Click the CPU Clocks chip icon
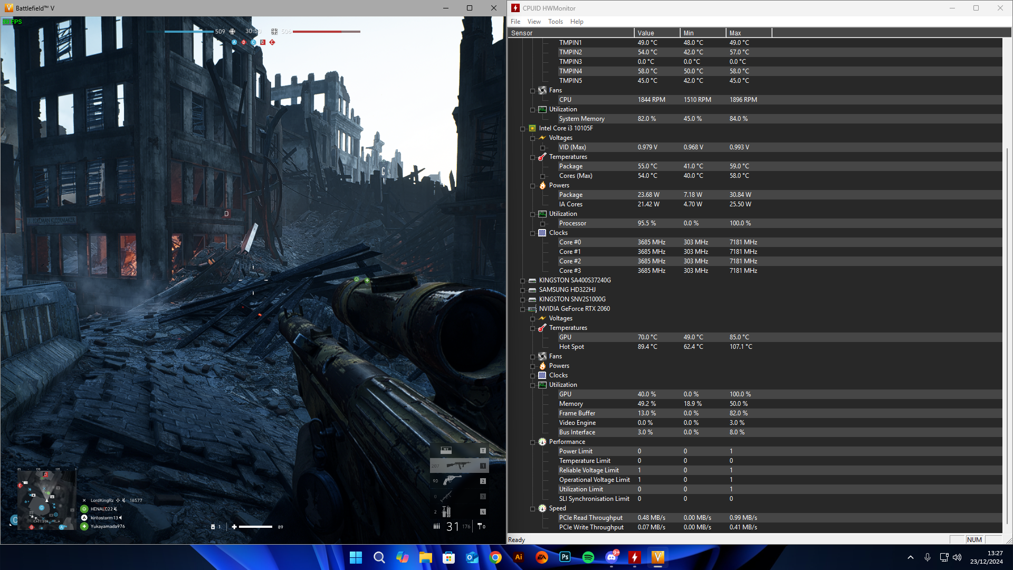 click(542, 233)
